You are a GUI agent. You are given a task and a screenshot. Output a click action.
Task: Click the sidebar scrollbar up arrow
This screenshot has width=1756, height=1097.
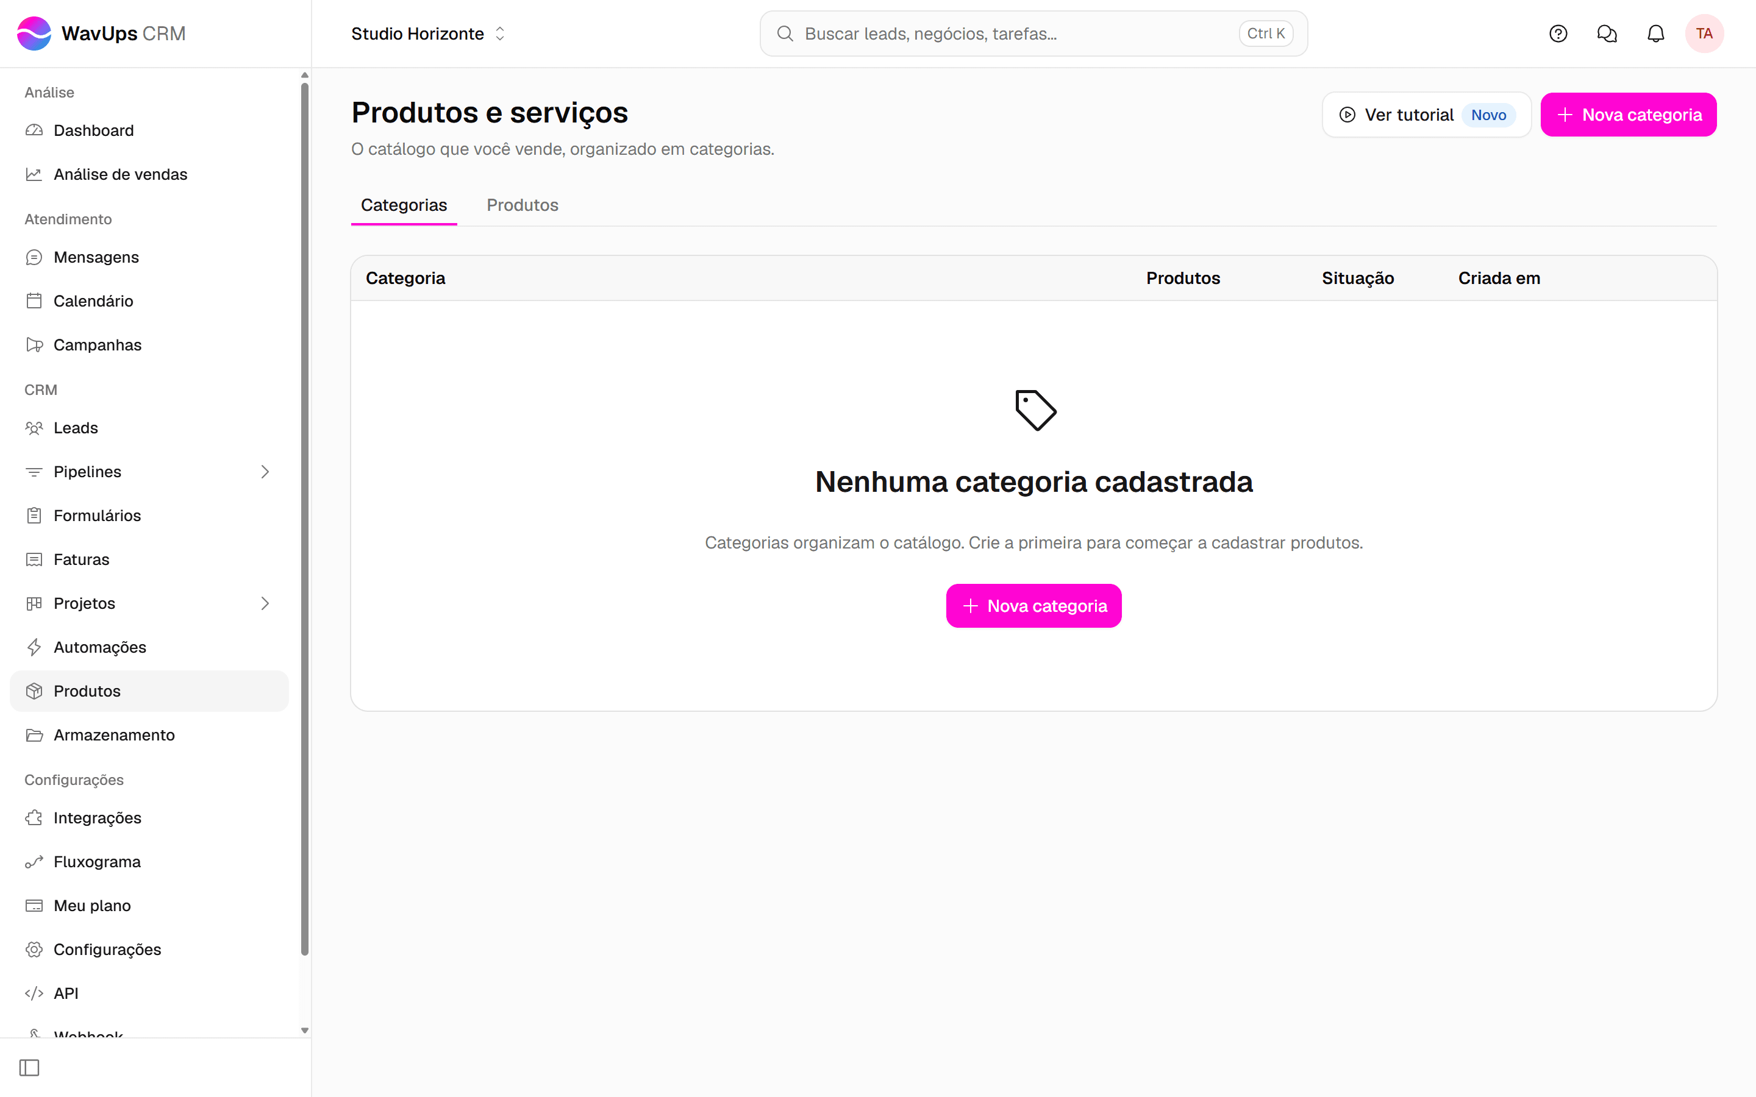click(305, 76)
